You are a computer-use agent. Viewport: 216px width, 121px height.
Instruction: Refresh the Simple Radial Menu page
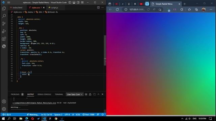(117, 9)
